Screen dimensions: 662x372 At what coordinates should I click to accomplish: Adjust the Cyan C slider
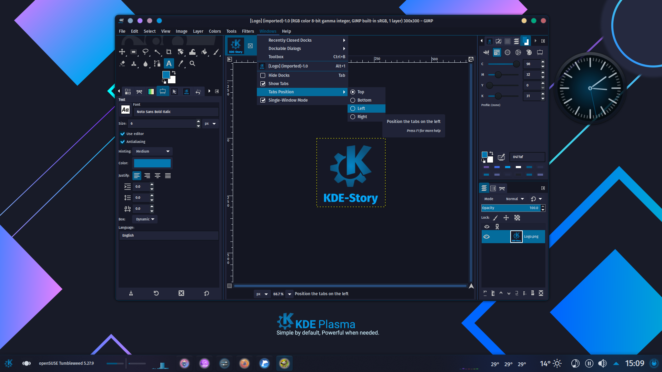(x=504, y=64)
